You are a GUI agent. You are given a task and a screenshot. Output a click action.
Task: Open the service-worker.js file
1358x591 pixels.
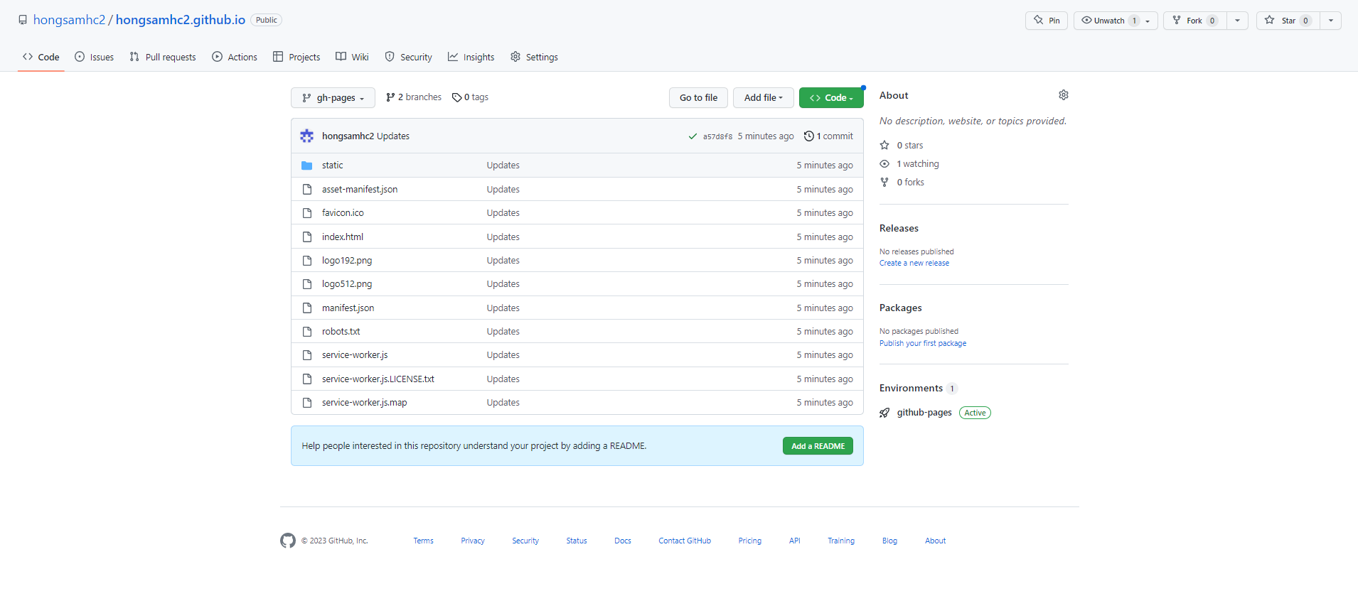[x=355, y=355]
